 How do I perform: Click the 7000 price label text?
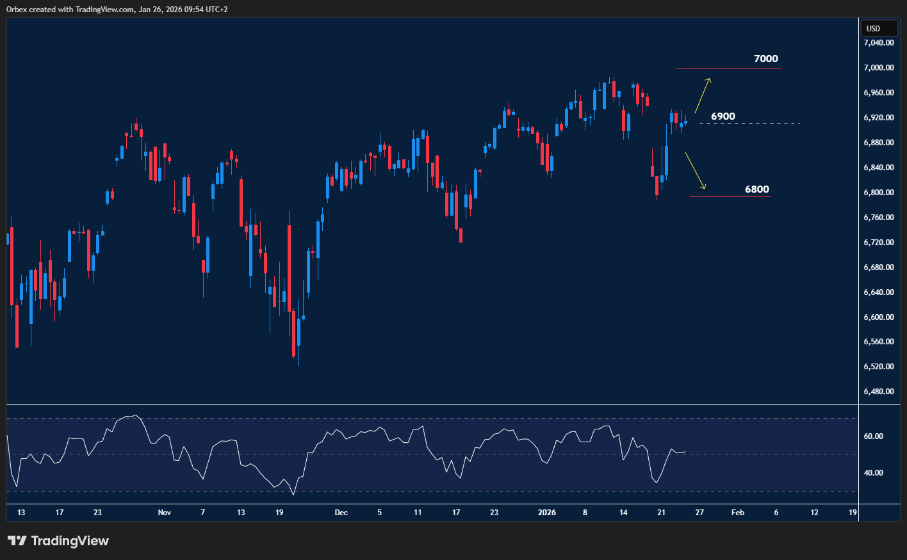point(766,58)
